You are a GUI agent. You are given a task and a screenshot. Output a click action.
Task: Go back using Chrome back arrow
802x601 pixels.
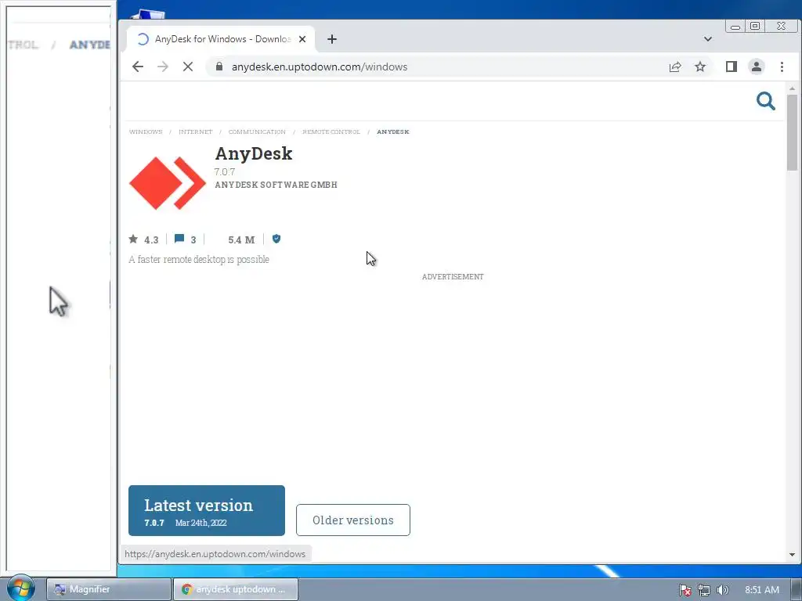tap(138, 67)
